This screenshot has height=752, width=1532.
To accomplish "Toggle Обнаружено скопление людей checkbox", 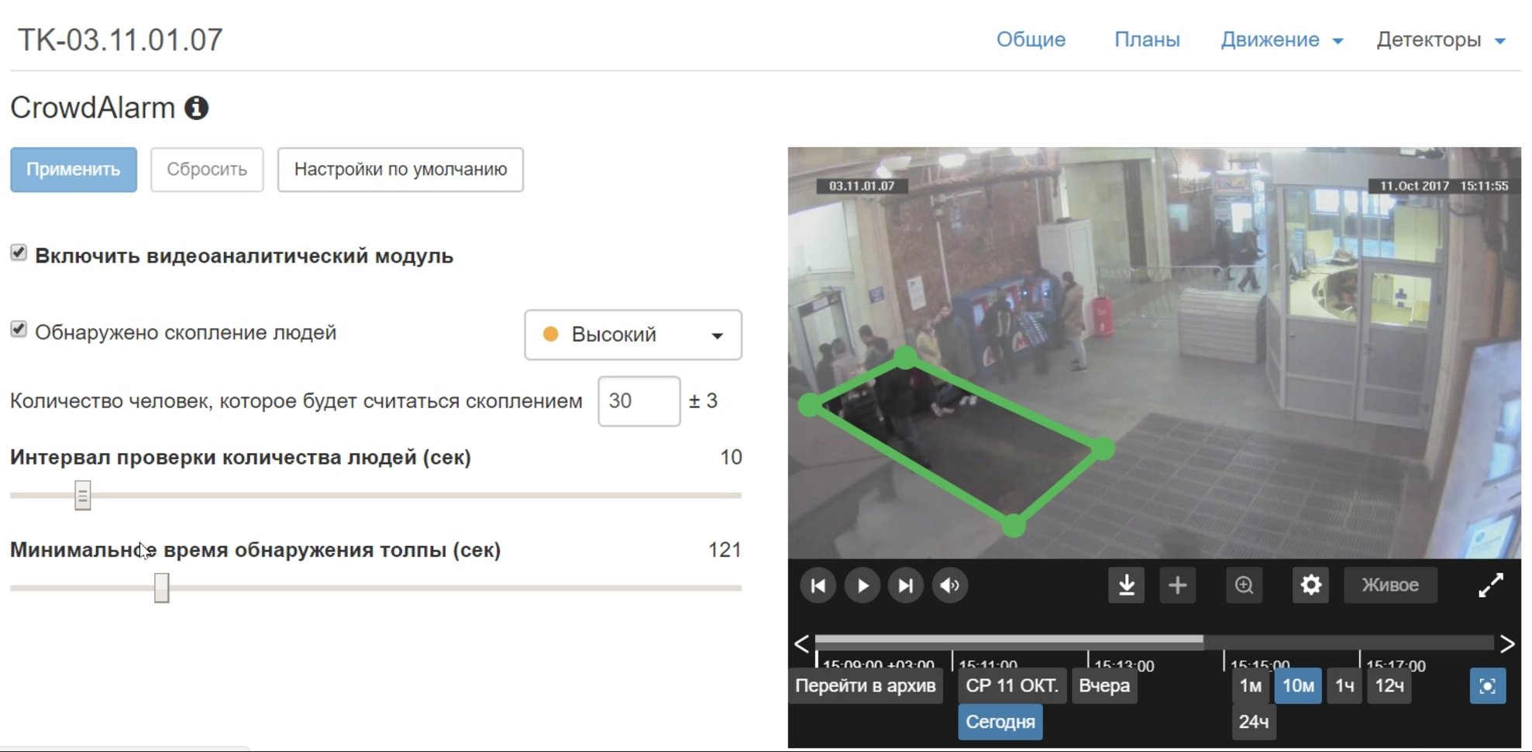I will point(19,330).
